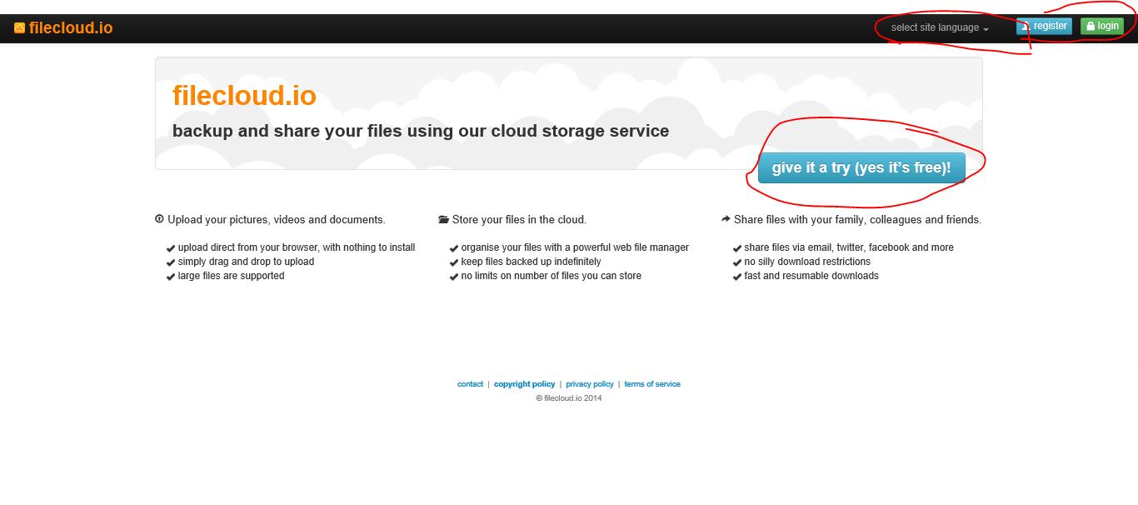This screenshot has height=505, width=1138.
Task: Open the terms of service link
Action: click(x=652, y=384)
